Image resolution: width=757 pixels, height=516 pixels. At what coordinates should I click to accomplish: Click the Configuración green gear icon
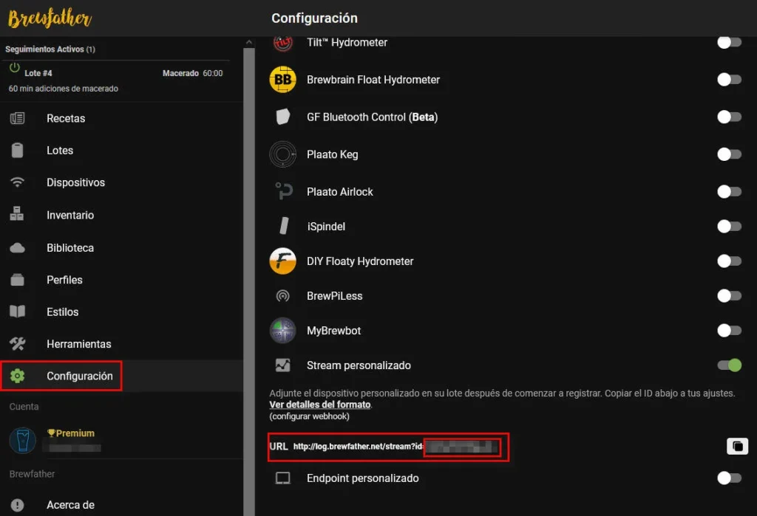point(18,376)
